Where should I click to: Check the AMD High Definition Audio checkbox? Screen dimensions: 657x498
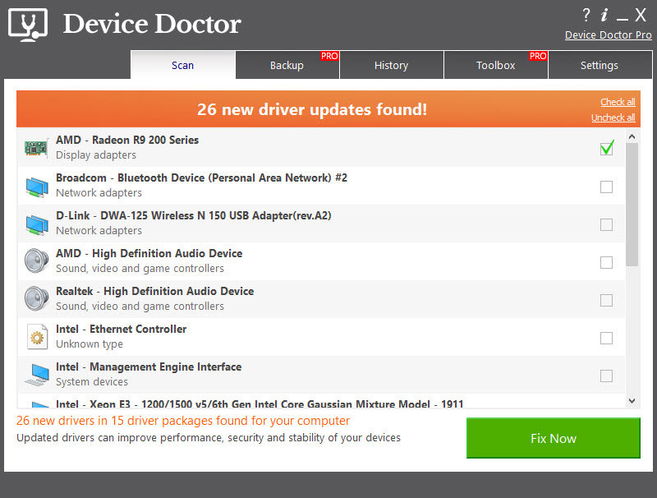tap(606, 262)
